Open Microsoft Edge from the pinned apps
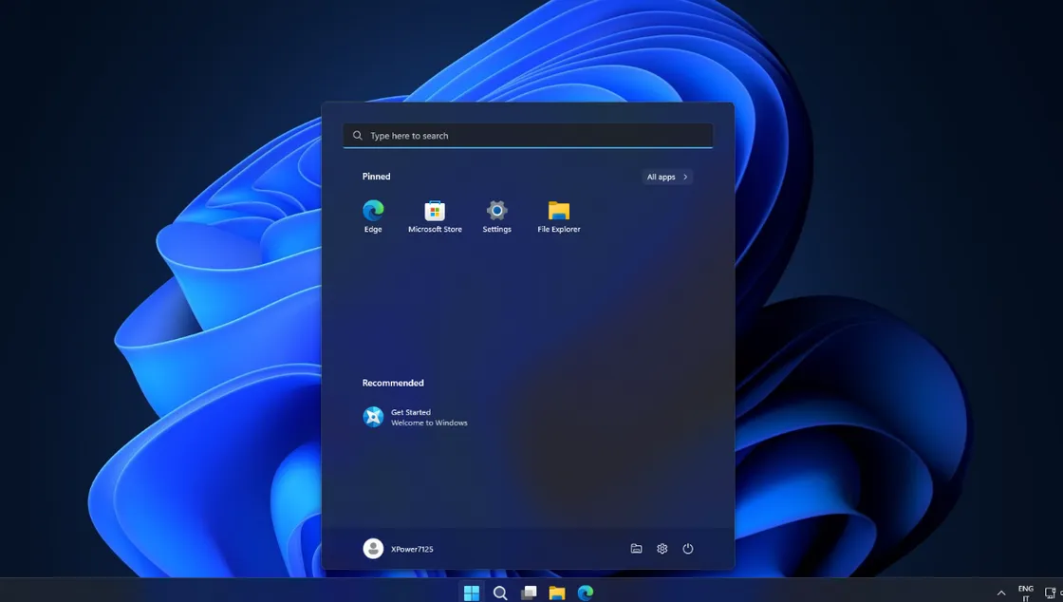 coord(372,211)
